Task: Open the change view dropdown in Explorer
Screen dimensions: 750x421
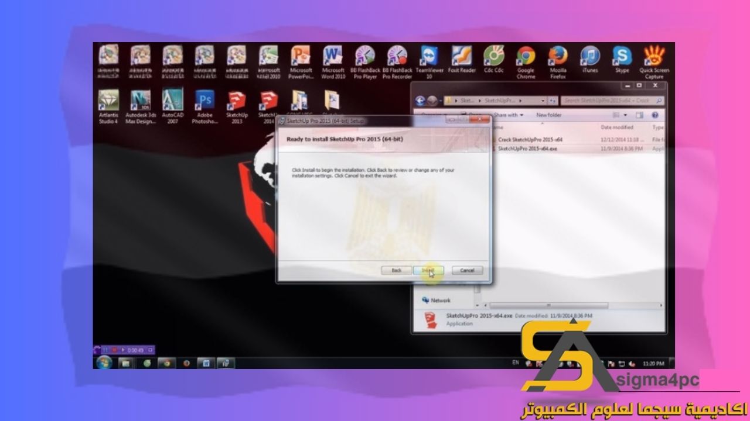Action: point(625,115)
